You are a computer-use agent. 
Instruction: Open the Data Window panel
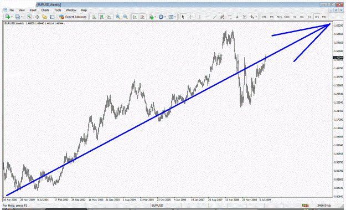[37, 17]
